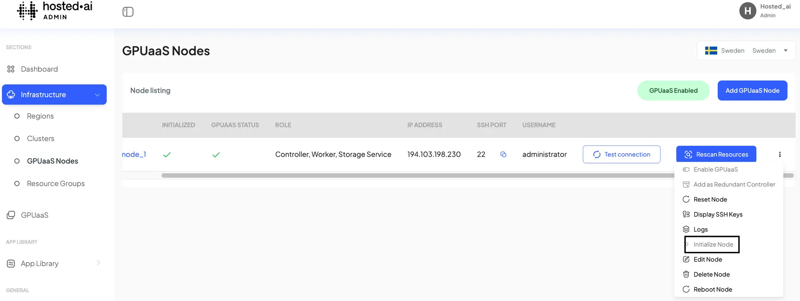The image size is (800, 301).
Task: Expand the App Library chevron
Action: click(x=98, y=263)
